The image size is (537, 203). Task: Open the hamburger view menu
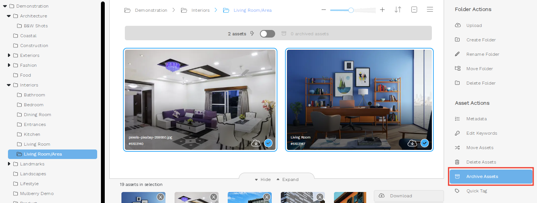pos(430,9)
